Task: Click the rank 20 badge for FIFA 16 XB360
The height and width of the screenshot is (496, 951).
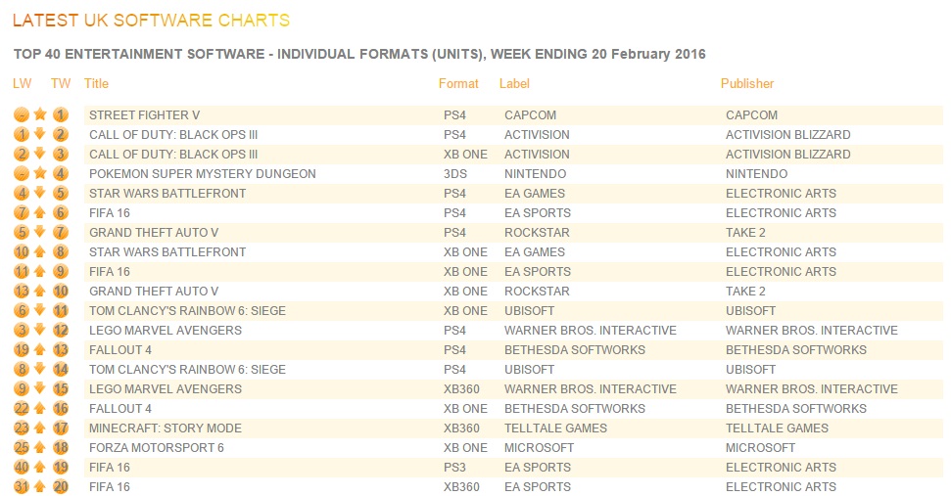Action: click(x=60, y=486)
